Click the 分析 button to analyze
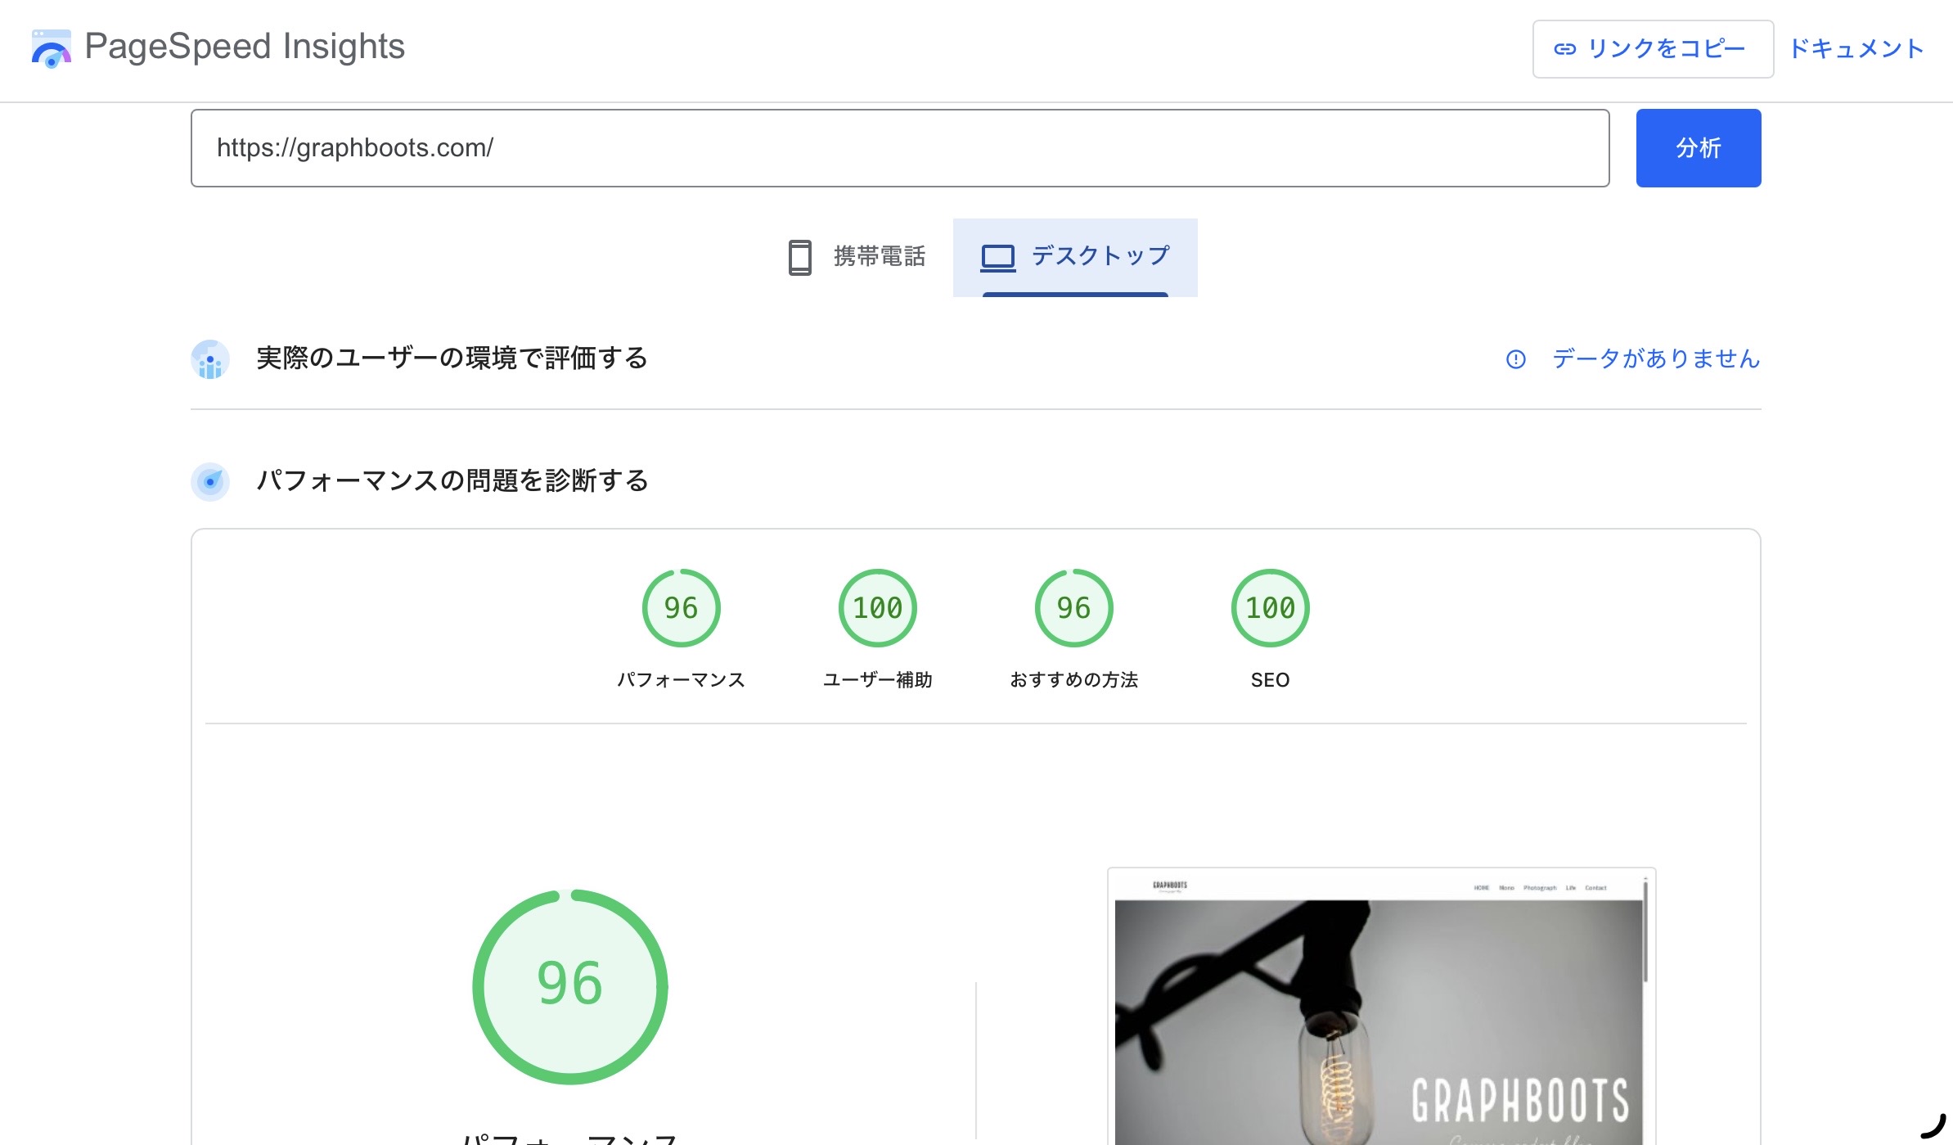The image size is (1953, 1145). (1698, 148)
